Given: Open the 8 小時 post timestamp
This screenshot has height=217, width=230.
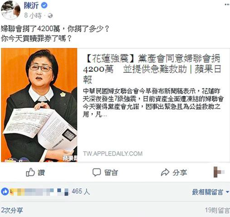Looking at the screenshot, I should (33, 16).
